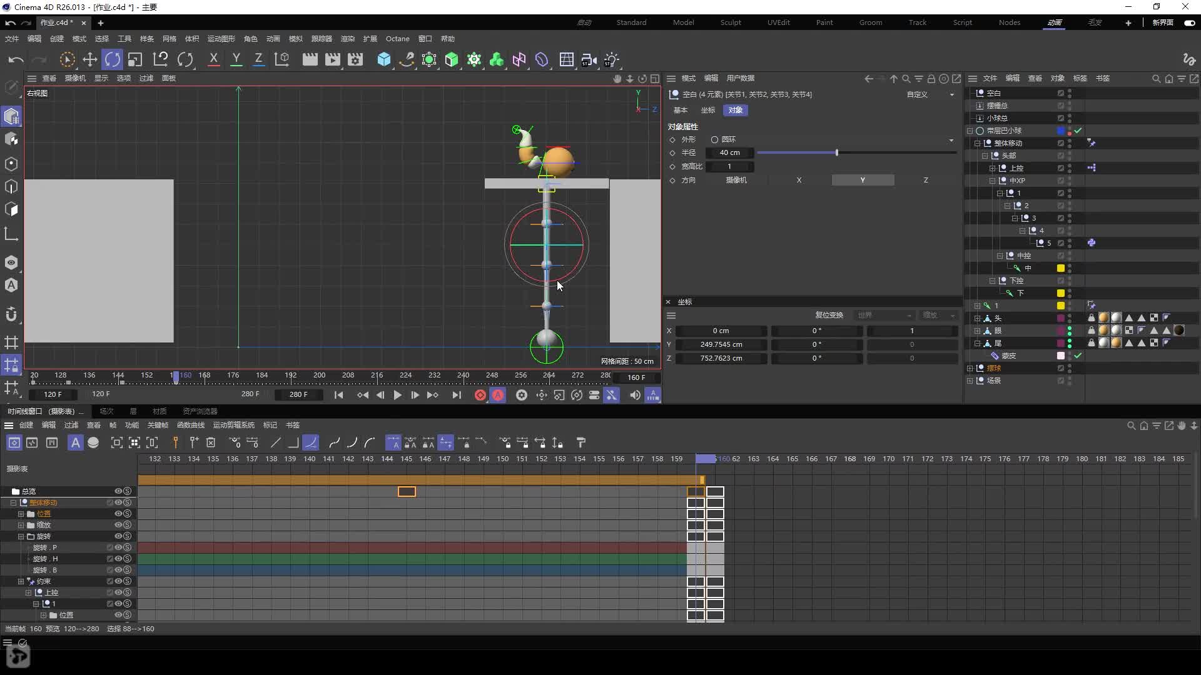1201x675 pixels.
Task: Adjust 半径 slider handle
Action: 836,152
